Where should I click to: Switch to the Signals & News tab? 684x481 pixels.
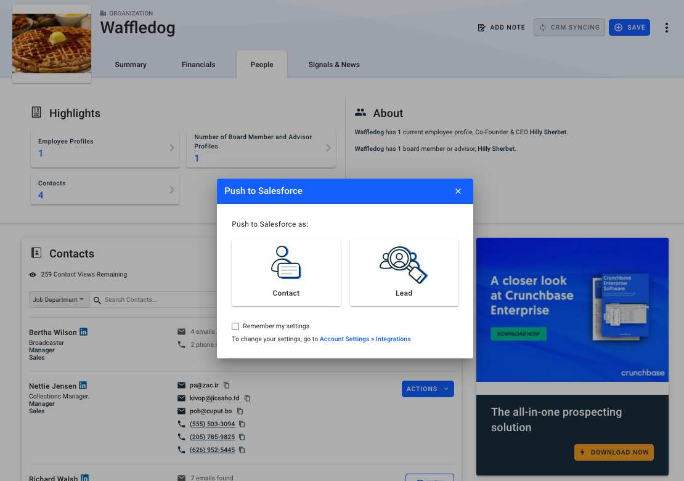pyautogui.click(x=333, y=65)
